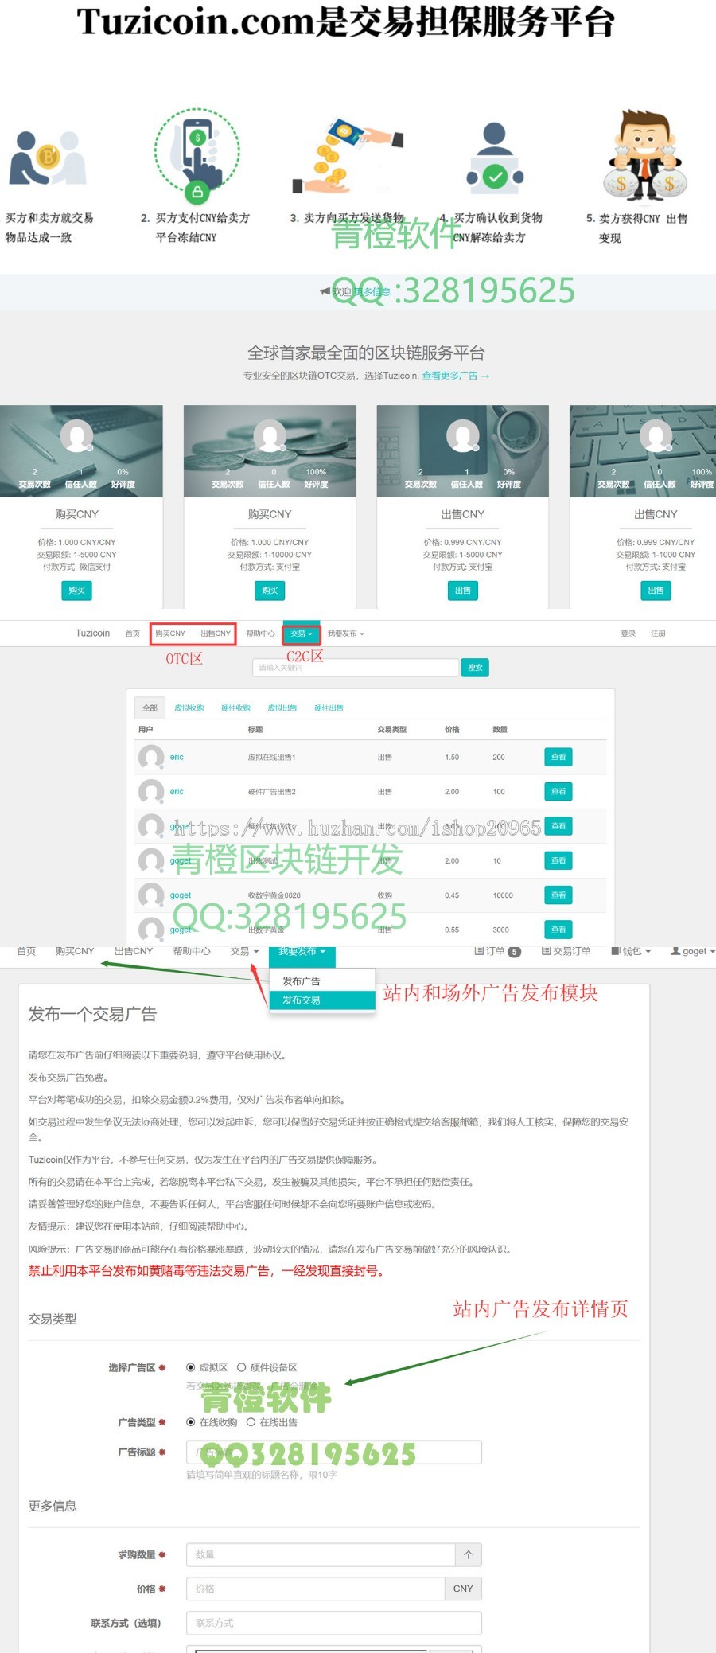Collapse the teal 我要发布 dropdown in lower navbar
Screen dimensions: 716x1653
click(302, 953)
